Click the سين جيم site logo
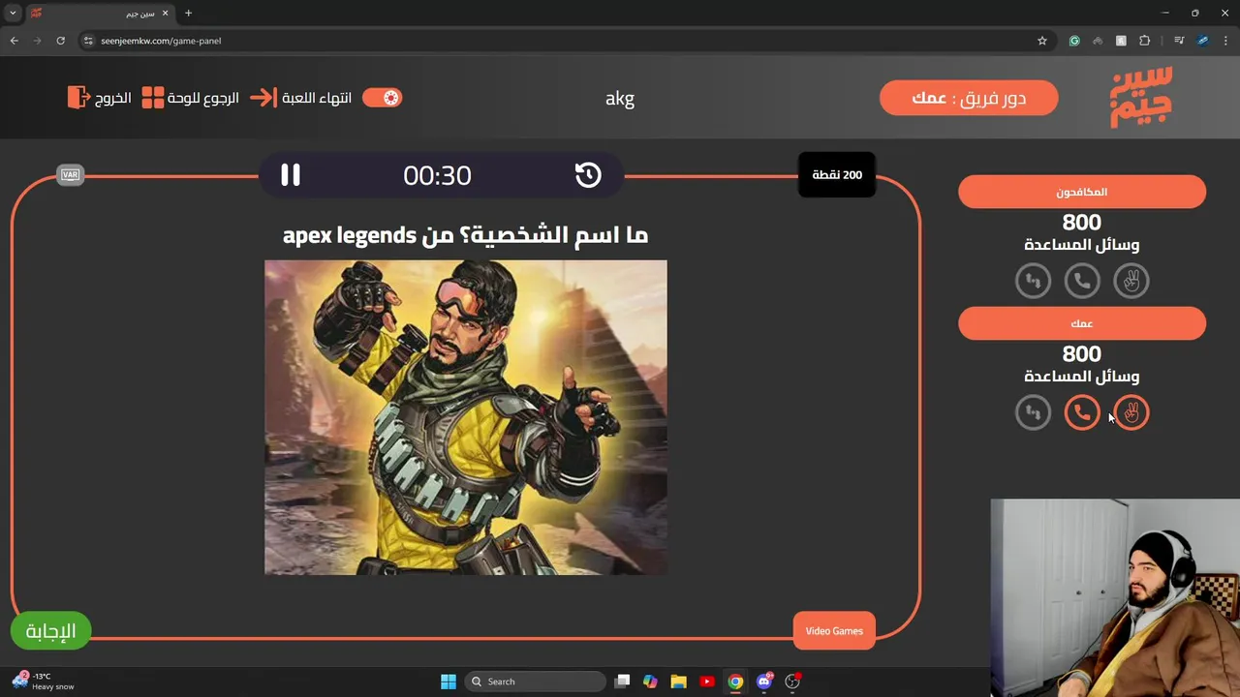 [1141, 97]
